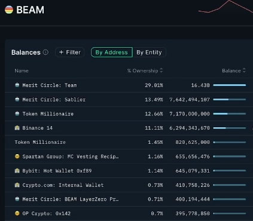This screenshot has height=221, width=253.
Task: Click the 395,778,850 balance value
Action: point(193,213)
